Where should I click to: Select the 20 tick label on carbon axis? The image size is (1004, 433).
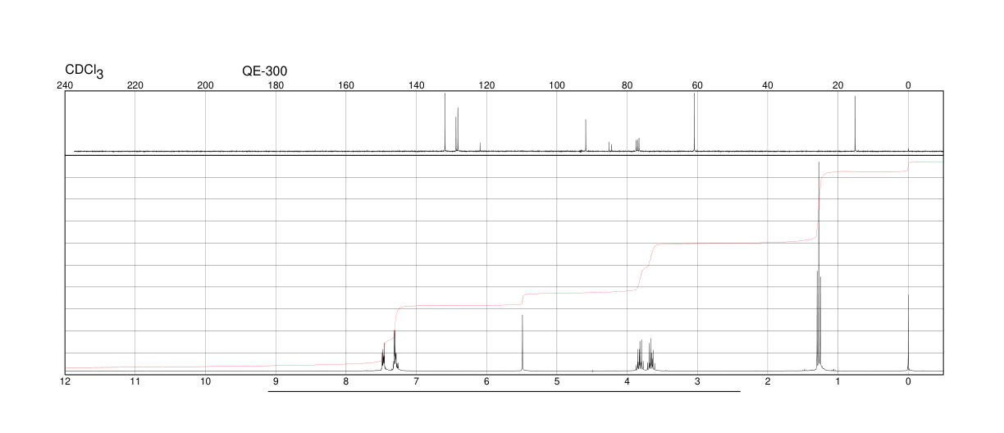[838, 85]
